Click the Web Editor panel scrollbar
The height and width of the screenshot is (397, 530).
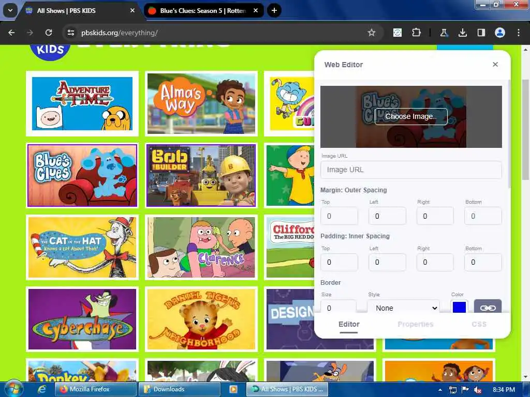point(509,133)
